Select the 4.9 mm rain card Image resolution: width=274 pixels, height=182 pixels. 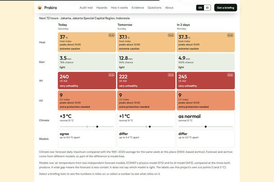pos(206,62)
